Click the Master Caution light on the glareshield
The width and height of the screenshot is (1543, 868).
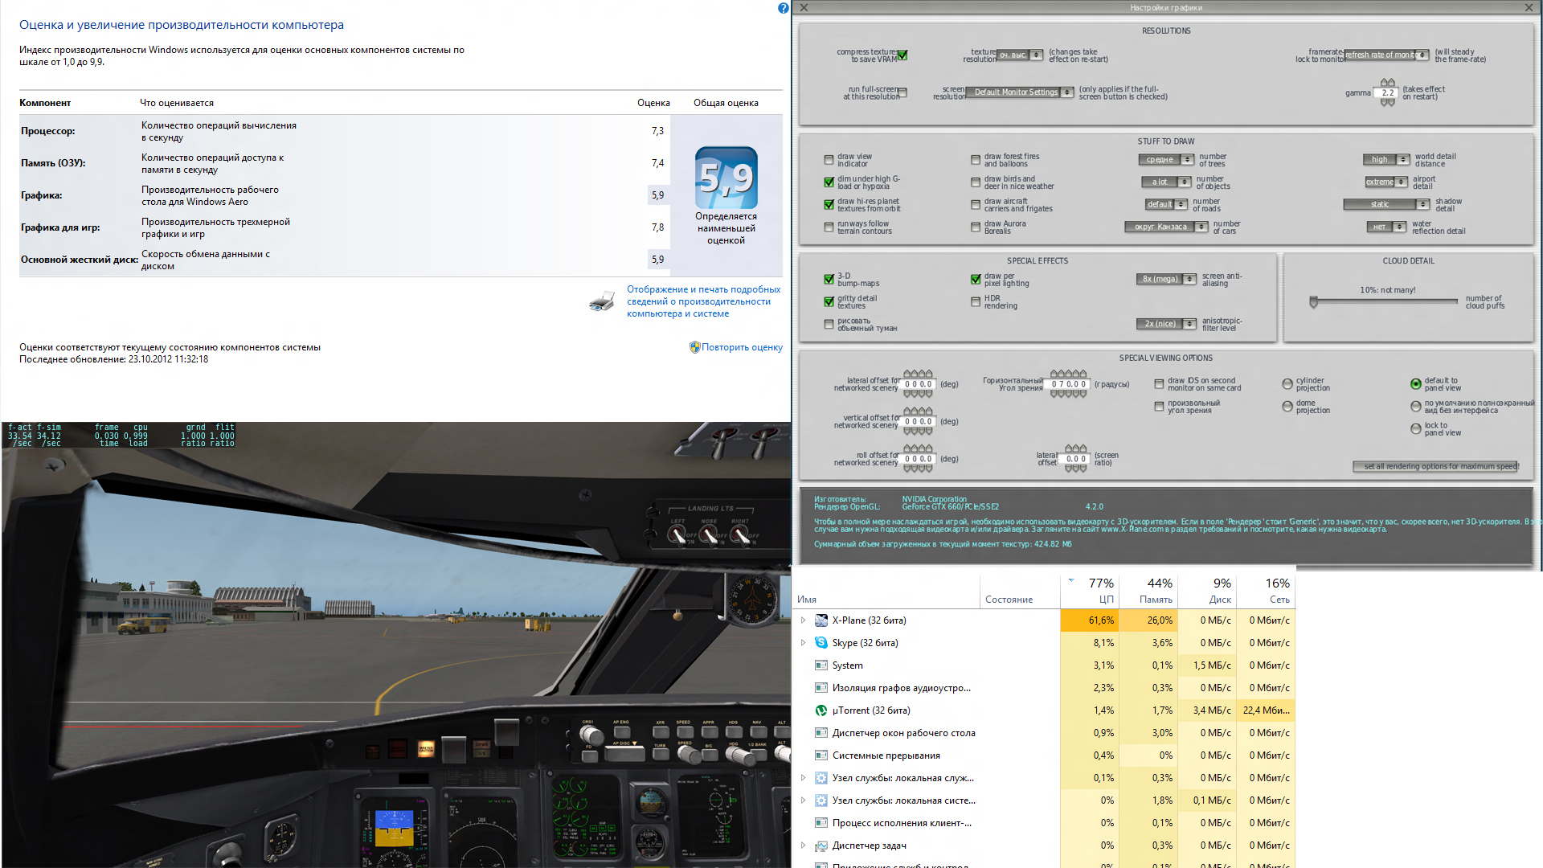click(x=426, y=749)
